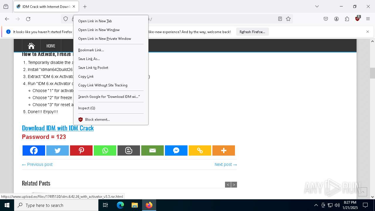Go to site home icon
Viewport: 375px width, 211px height.
tap(31, 46)
